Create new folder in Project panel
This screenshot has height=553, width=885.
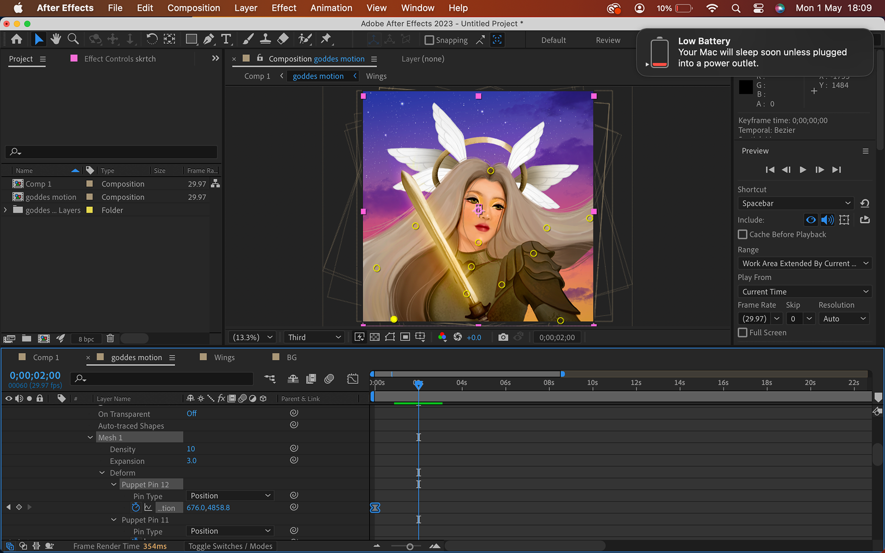click(x=27, y=339)
